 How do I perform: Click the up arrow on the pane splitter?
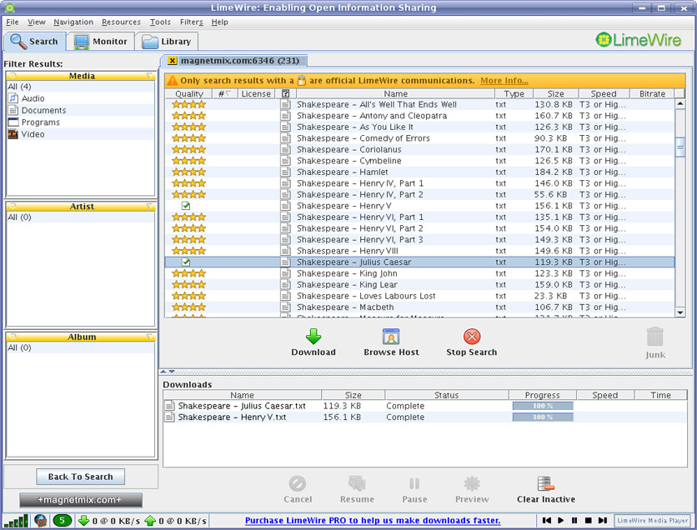[x=163, y=372]
